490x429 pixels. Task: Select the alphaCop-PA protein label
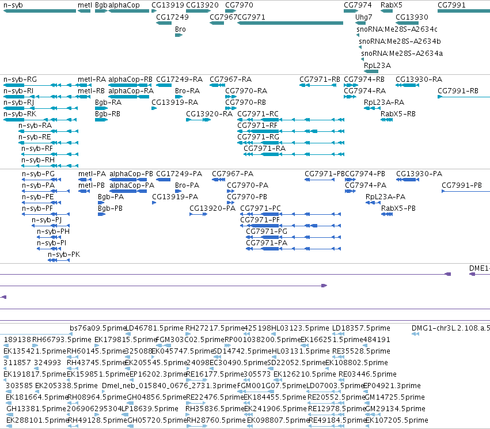132,185
